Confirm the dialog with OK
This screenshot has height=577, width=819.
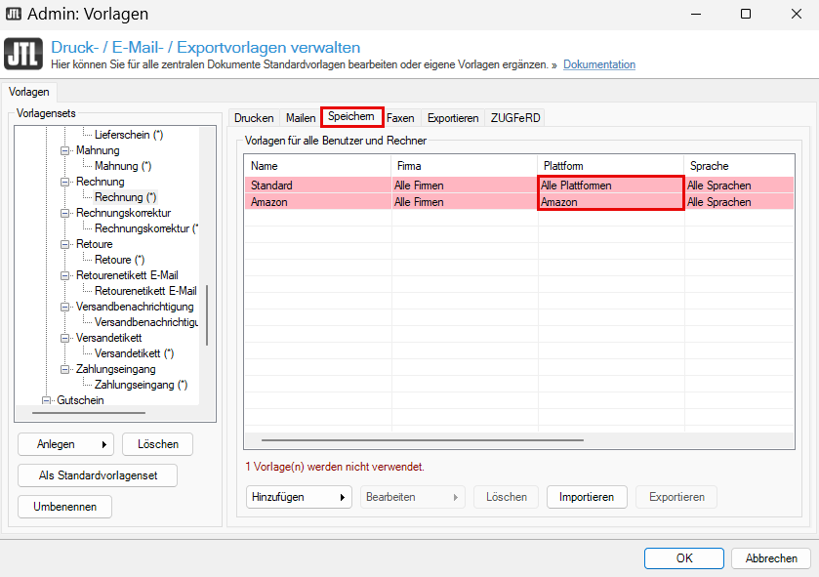(684, 558)
